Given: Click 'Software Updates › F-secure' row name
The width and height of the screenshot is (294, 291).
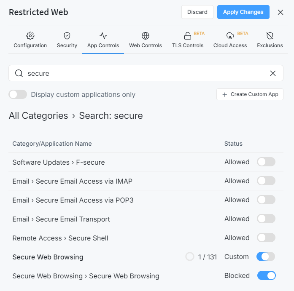Looking at the screenshot, I should [x=59, y=162].
